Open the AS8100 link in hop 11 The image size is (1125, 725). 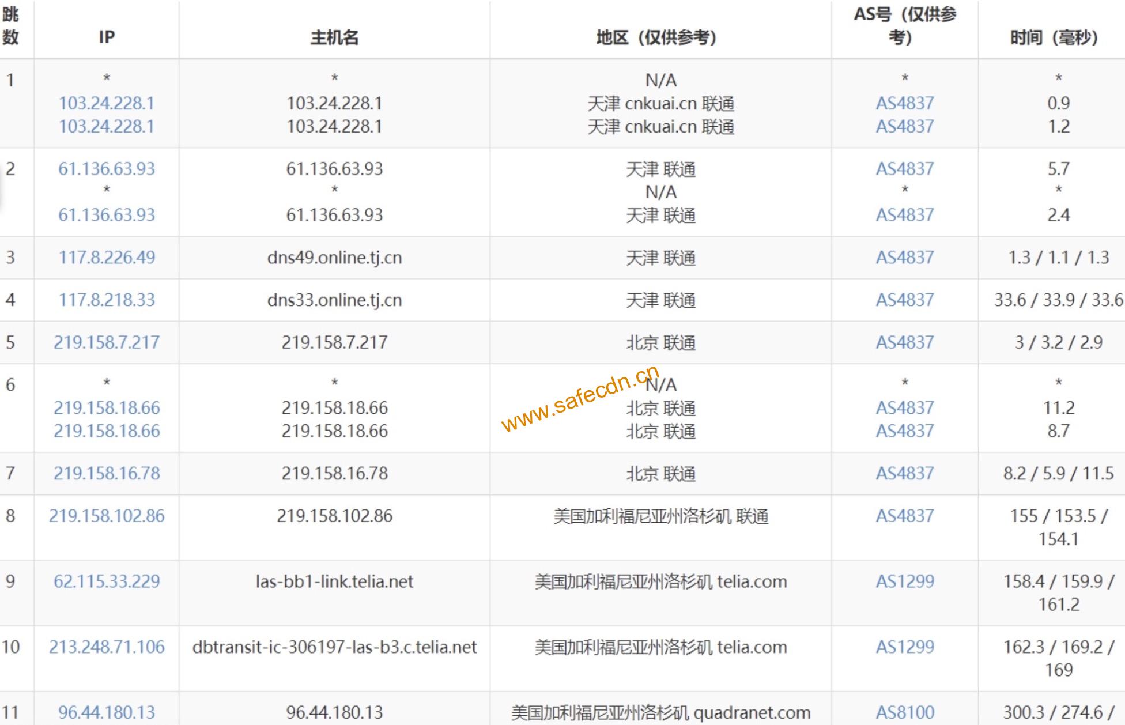(905, 712)
